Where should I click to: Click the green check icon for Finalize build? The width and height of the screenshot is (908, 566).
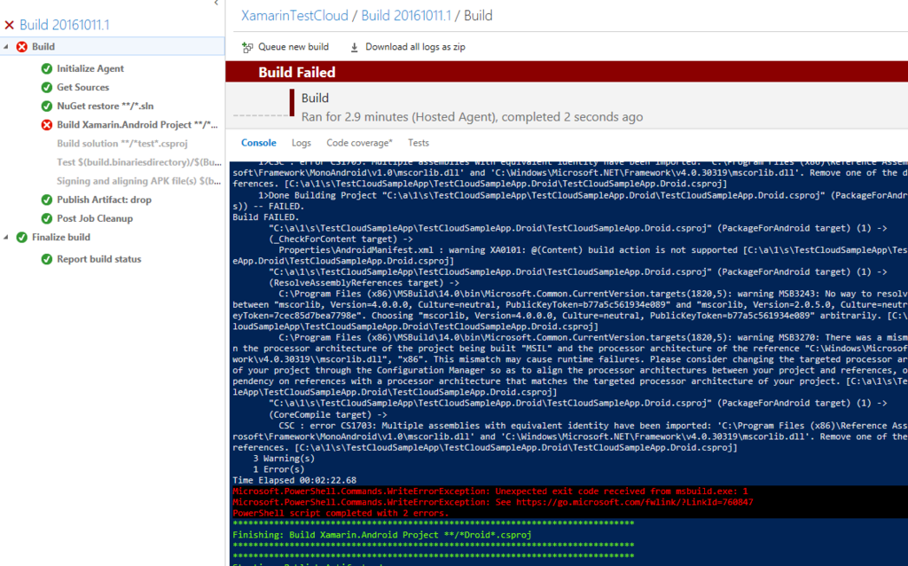pos(22,238)
